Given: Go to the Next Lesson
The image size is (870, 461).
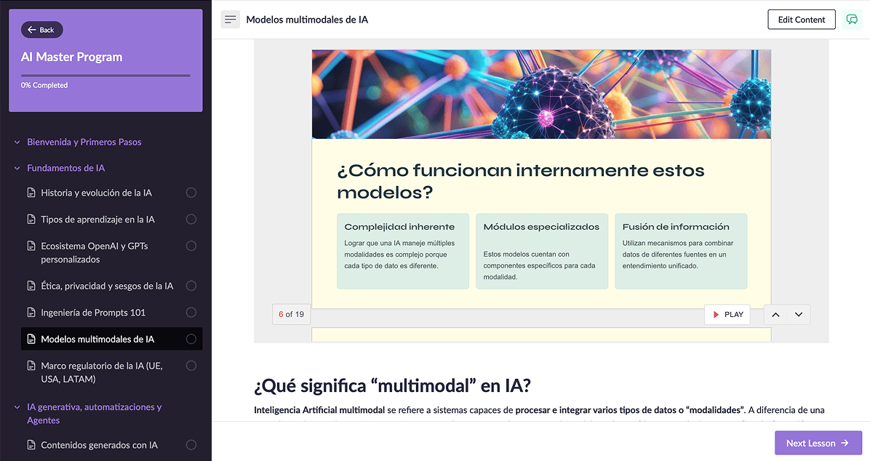Looking at the screenshot, I should click(818, 443).
